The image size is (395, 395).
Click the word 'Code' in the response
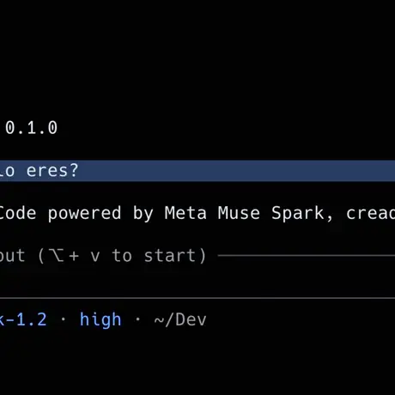[18, 213]
